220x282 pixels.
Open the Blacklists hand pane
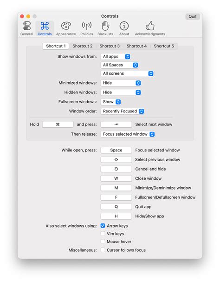tap(105, 29)
